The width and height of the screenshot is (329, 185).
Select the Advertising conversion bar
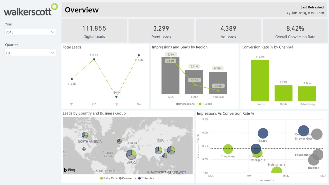click(x=307, y=94)
